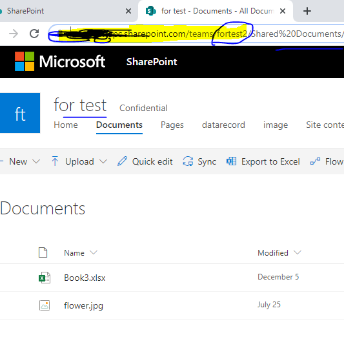The height and width of the screenshot is (337, 344).
Task: Click the Sync circular arrows icon
Action: pos(188,161)
